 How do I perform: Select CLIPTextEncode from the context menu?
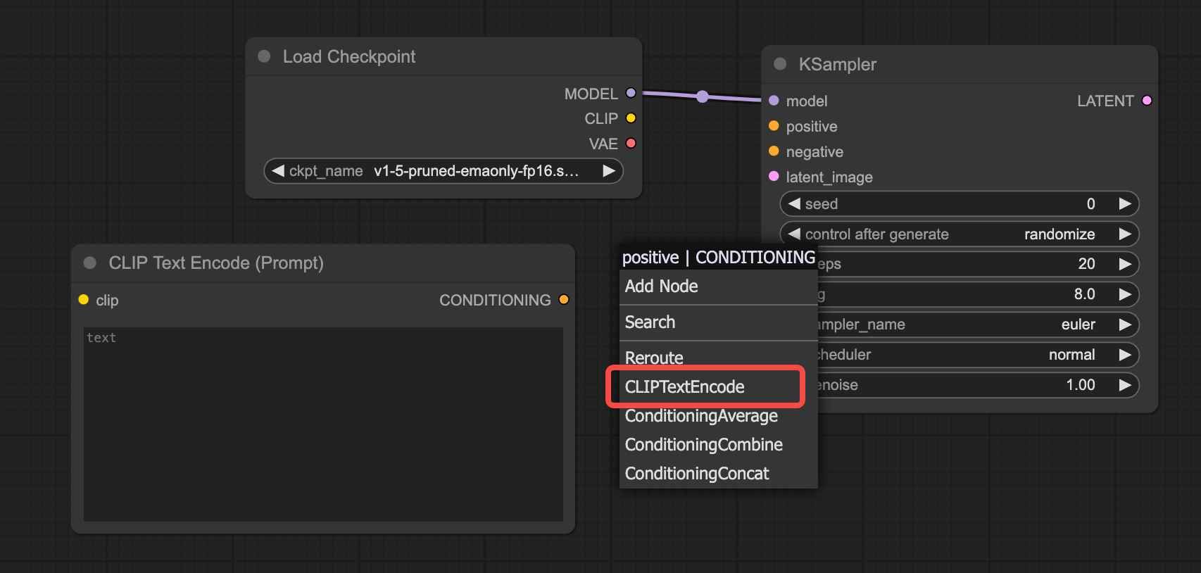(718, 386)
